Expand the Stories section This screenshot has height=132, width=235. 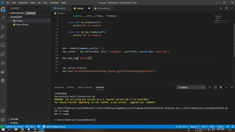pyautogui.click(x=14, y=123)
